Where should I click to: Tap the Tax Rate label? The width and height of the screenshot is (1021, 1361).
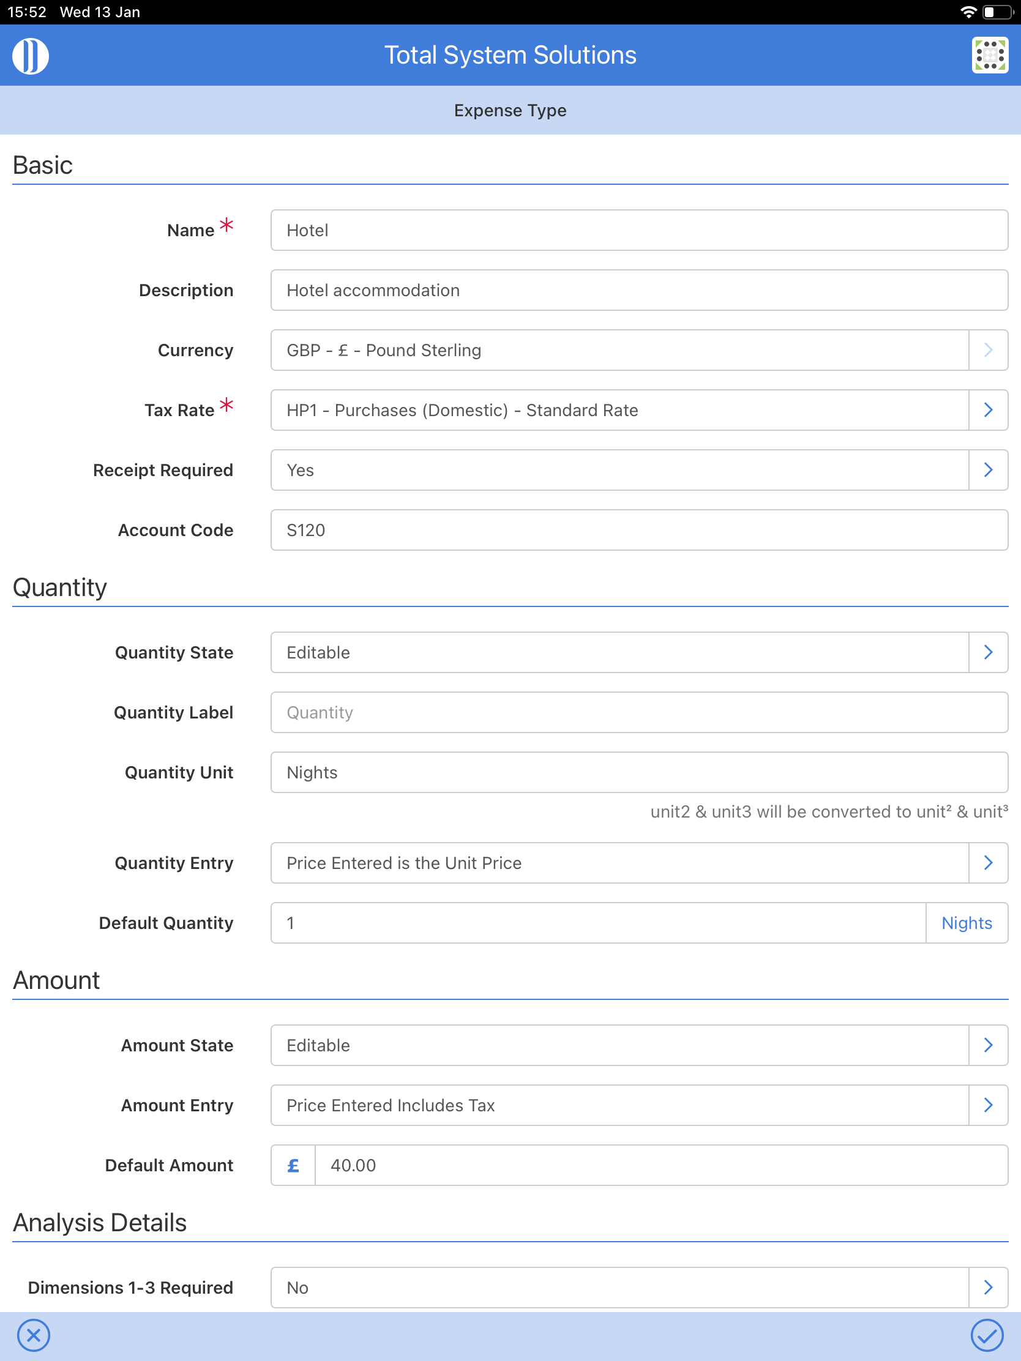point(179,411)
